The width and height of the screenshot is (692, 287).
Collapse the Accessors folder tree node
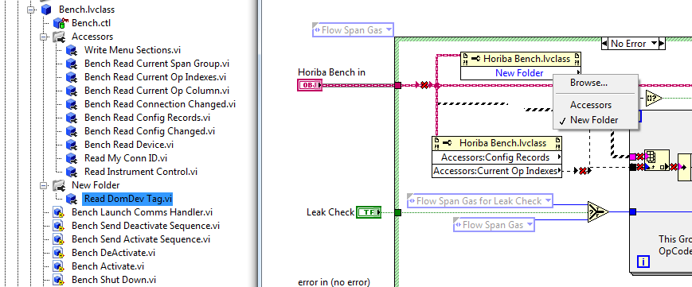tap(43, 37)
